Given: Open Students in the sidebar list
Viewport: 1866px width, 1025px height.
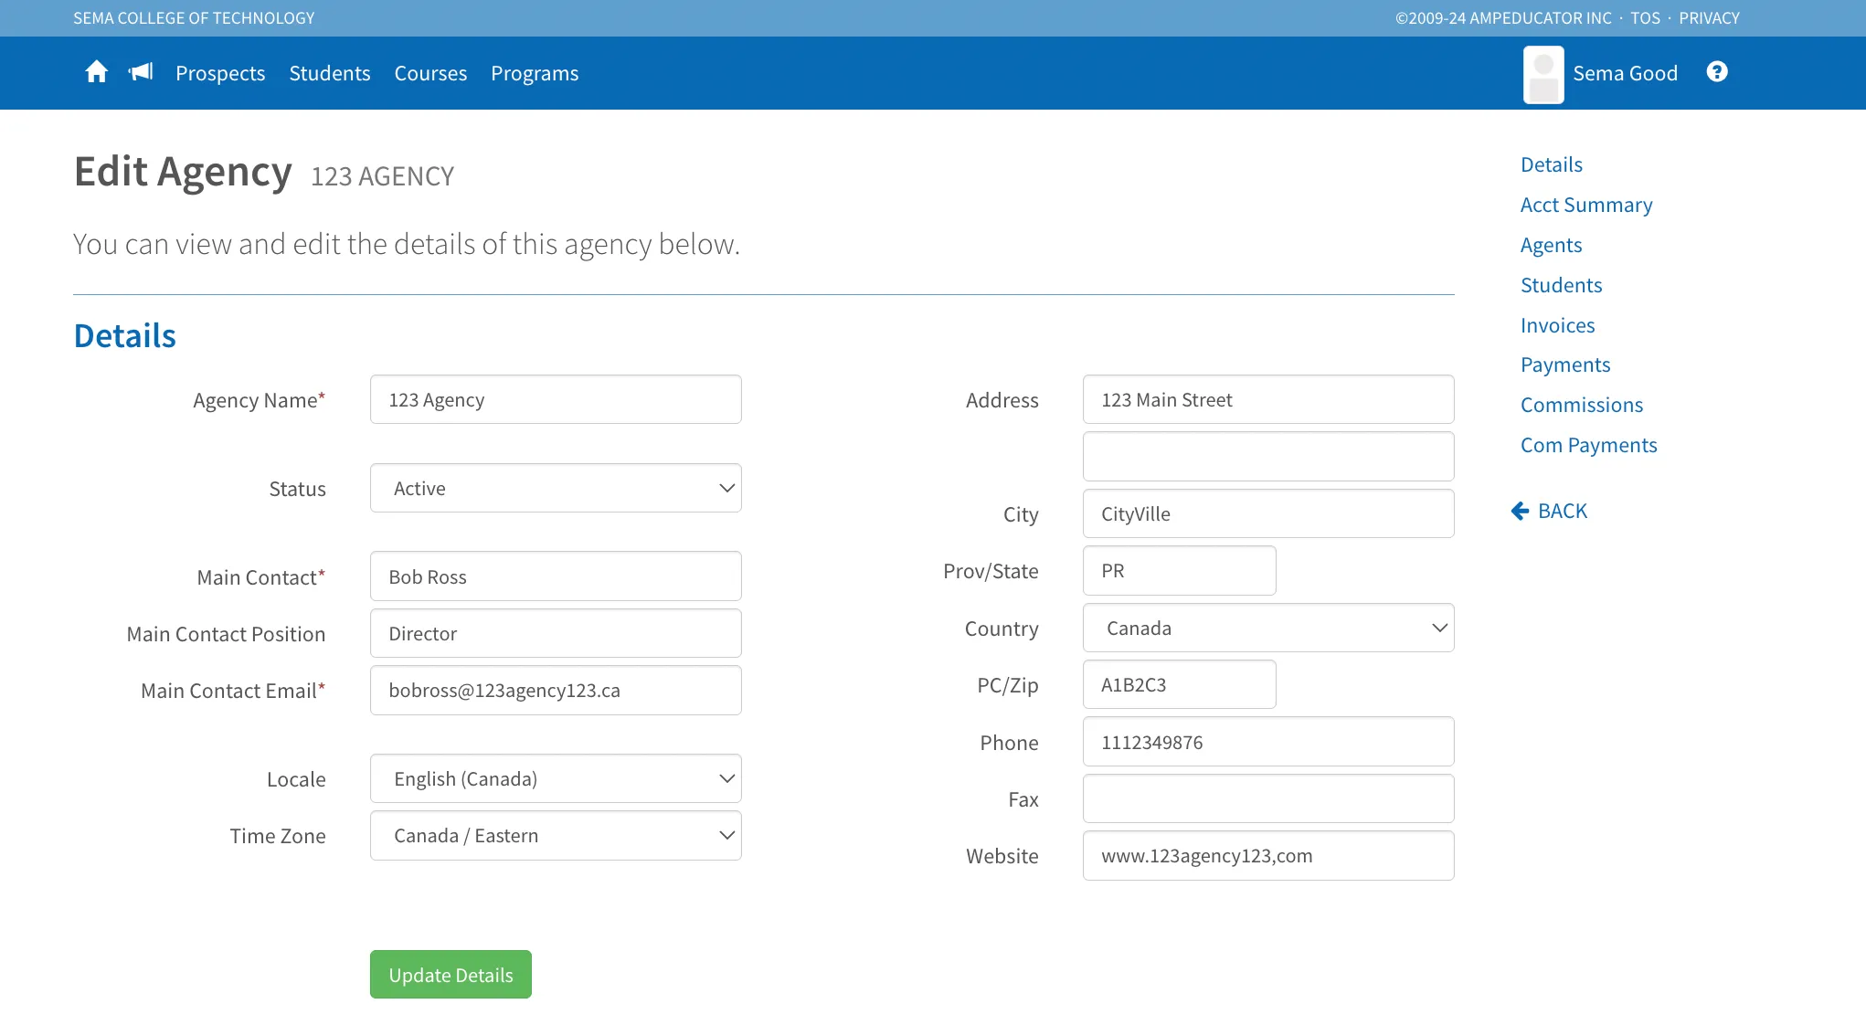Looking at the screenshot, I should pos(1561,285).
